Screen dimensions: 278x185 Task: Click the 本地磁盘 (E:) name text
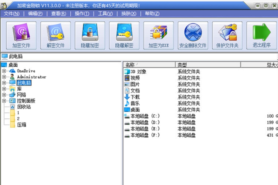point(145,129)
